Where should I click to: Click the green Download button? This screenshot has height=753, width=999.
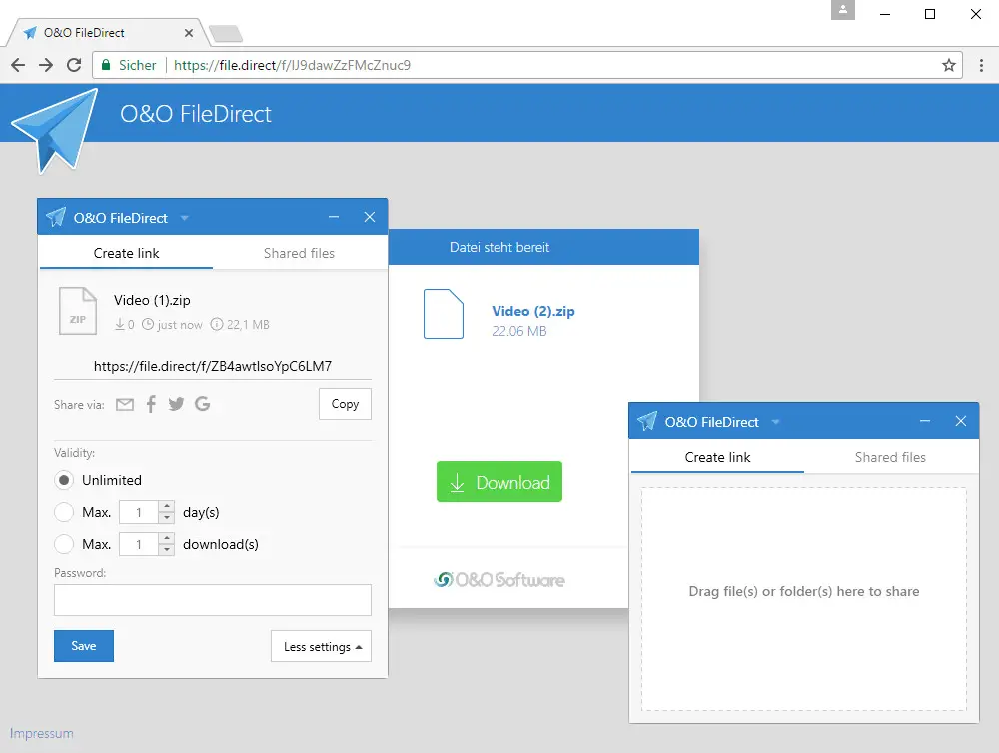(499, 482)
